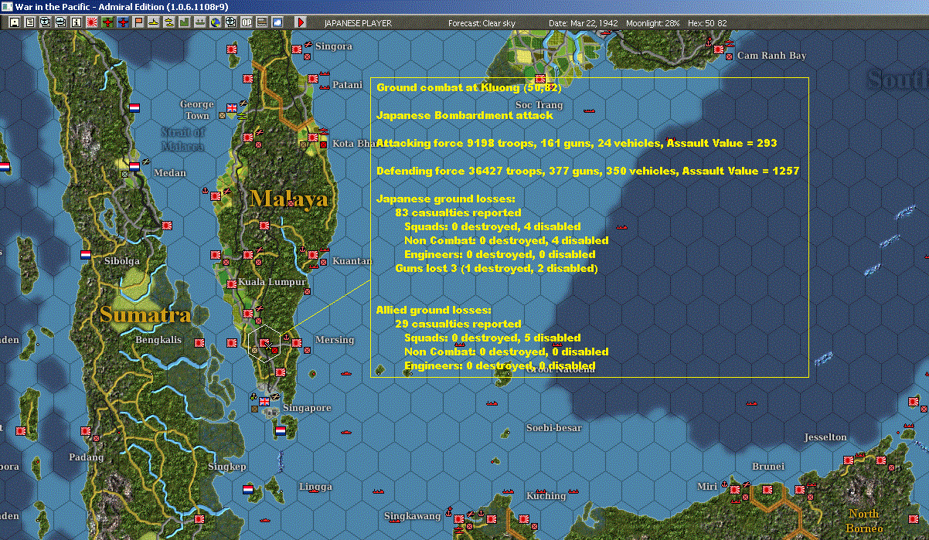Viewport: 929px width, 540px height.
Task: Click the "Japanese Bombardment attack" line
Action: point(464,115)
